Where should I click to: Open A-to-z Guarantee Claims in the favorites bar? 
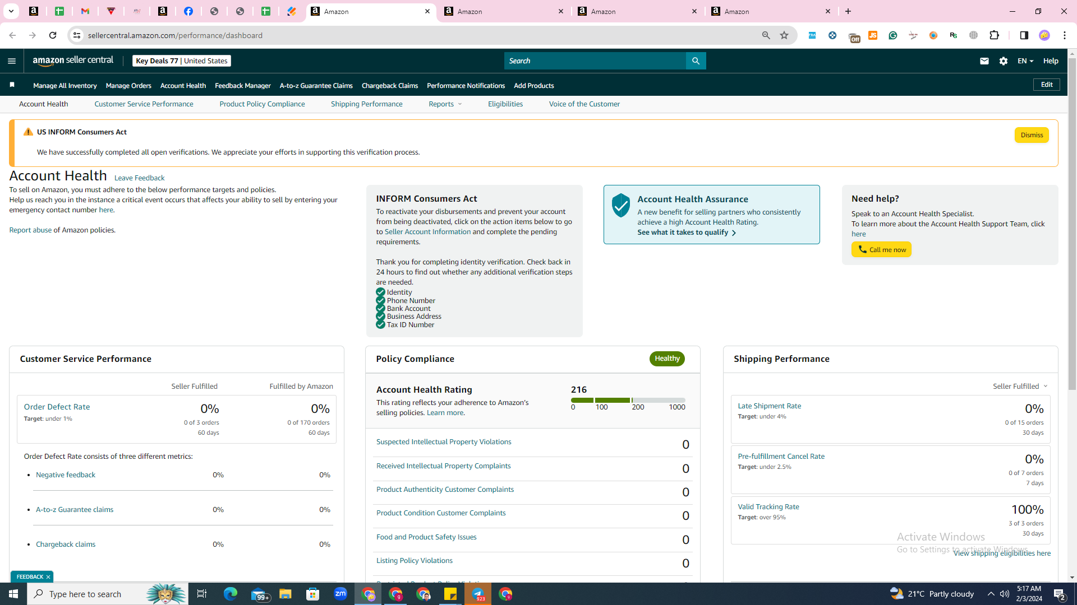point(316,86)
